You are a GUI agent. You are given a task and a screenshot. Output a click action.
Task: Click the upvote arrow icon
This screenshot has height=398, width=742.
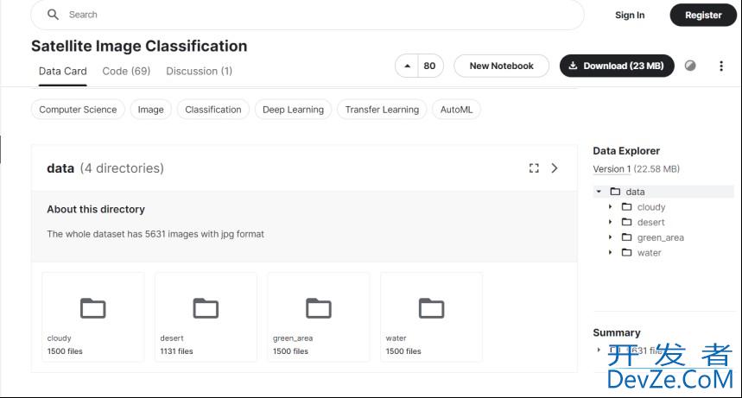pyautogui.click(x=408, y=66)
